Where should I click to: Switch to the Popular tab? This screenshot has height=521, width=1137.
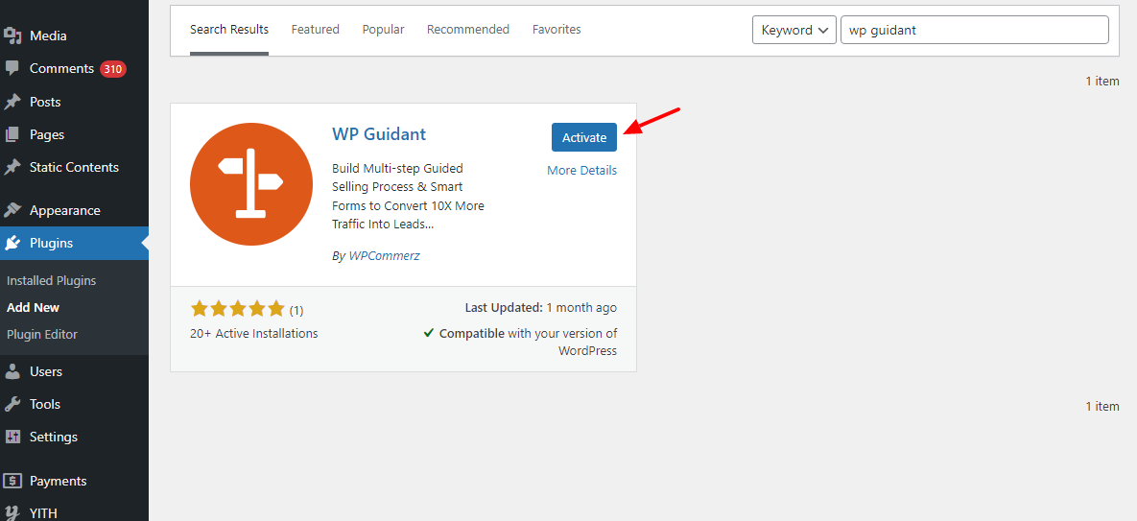(x=383, y=30)
